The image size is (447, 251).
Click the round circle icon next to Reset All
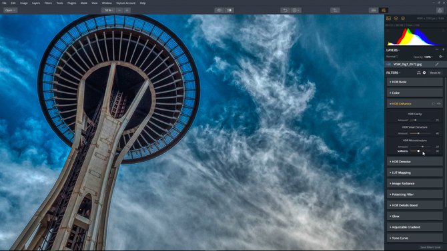click(x=424, y=73)
